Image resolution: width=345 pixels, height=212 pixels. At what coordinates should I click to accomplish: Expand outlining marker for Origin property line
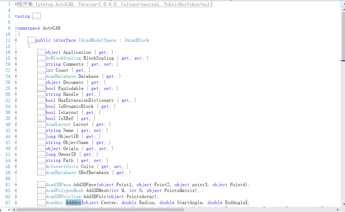coord(16,148)
